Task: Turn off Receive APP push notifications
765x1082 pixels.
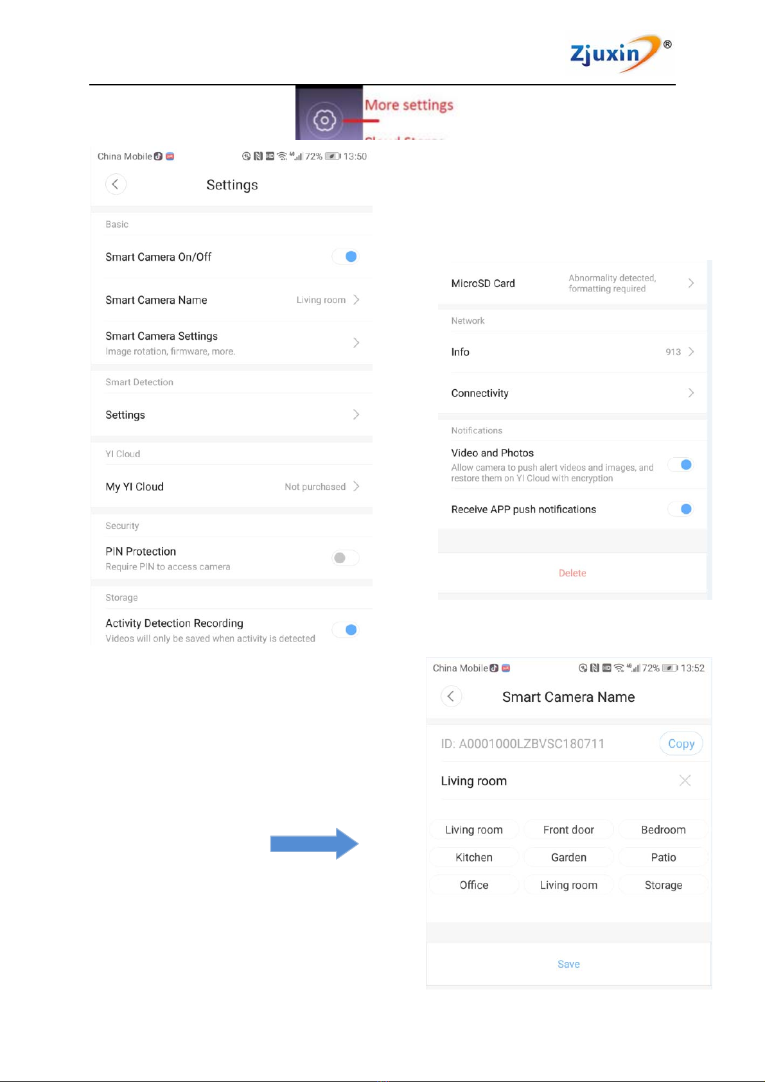Action: 681,509
